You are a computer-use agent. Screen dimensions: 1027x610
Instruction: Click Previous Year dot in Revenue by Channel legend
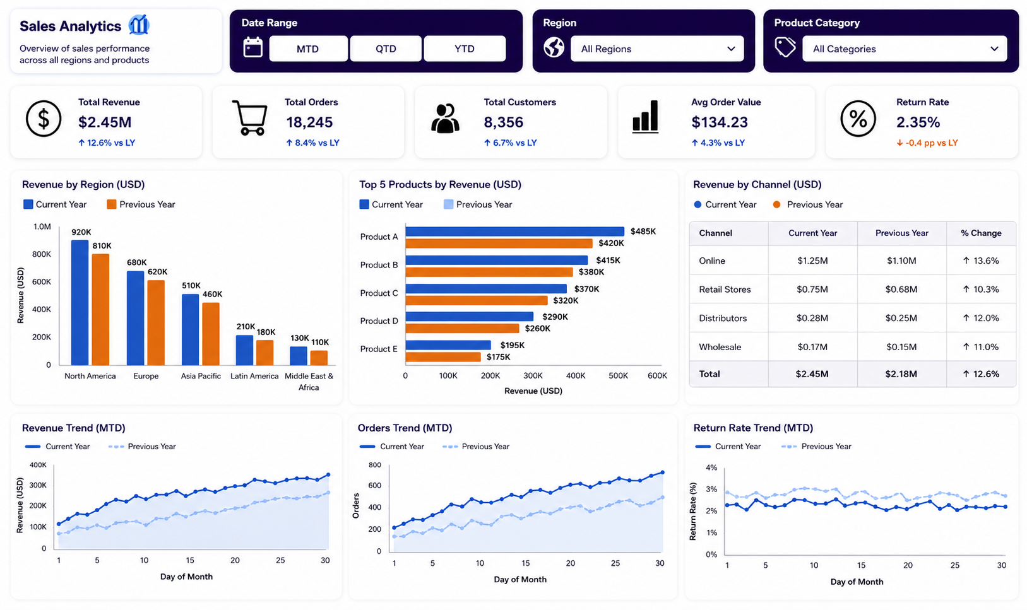777,204
